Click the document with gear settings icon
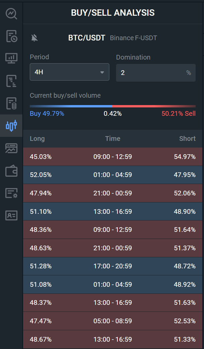Screen dimensions: 204x349 pos(11,193)
